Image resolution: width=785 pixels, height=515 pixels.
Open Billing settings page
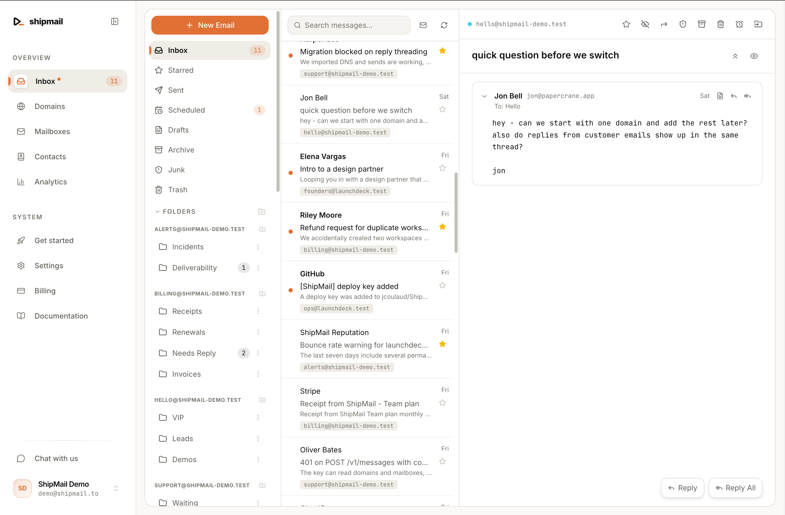(x=68, y=291)
